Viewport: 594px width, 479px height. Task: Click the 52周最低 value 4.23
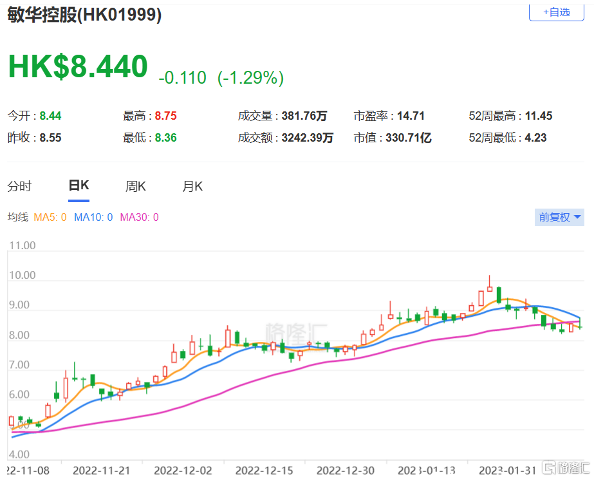click(x=535, y=138)
